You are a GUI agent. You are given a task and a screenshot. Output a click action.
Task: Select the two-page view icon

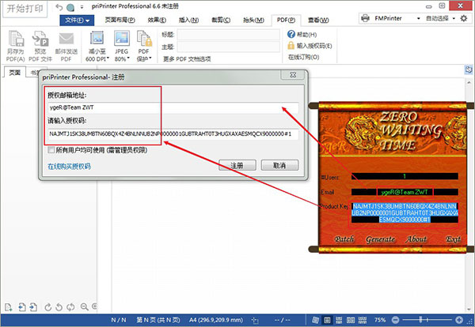tap(351, 320)
